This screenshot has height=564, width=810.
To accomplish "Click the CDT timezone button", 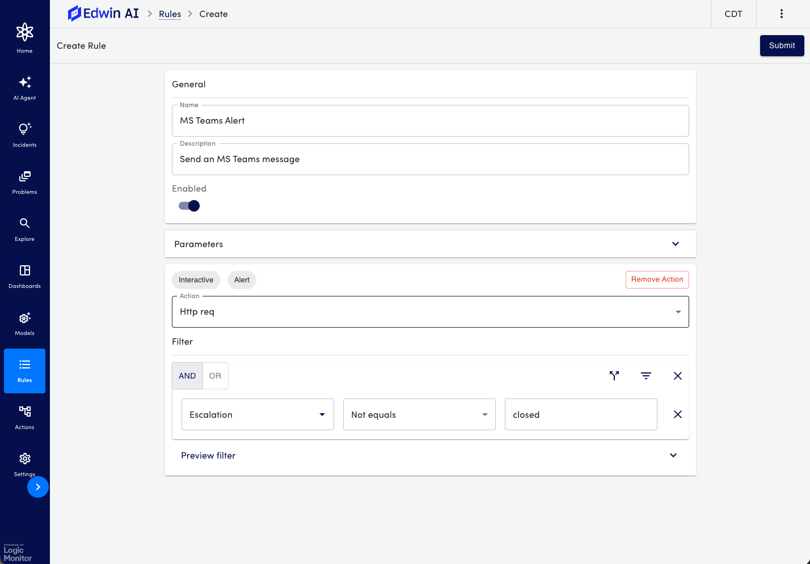I will 733,14.
